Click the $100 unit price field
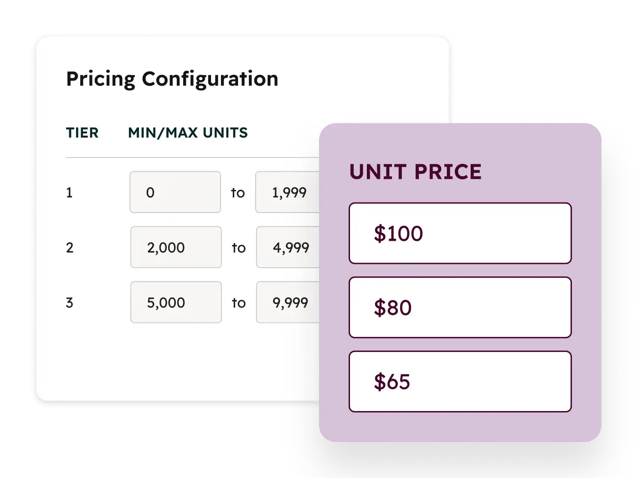This screenshot has width=638, height=478. pyautogui.click(x=460, y=233)
